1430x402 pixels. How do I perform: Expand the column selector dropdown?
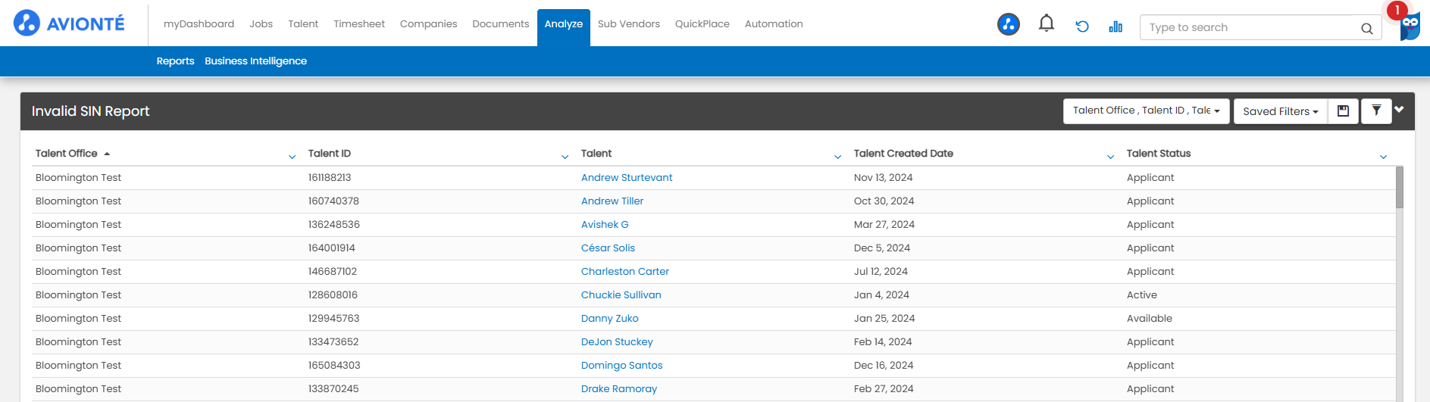click(1146, 111)
